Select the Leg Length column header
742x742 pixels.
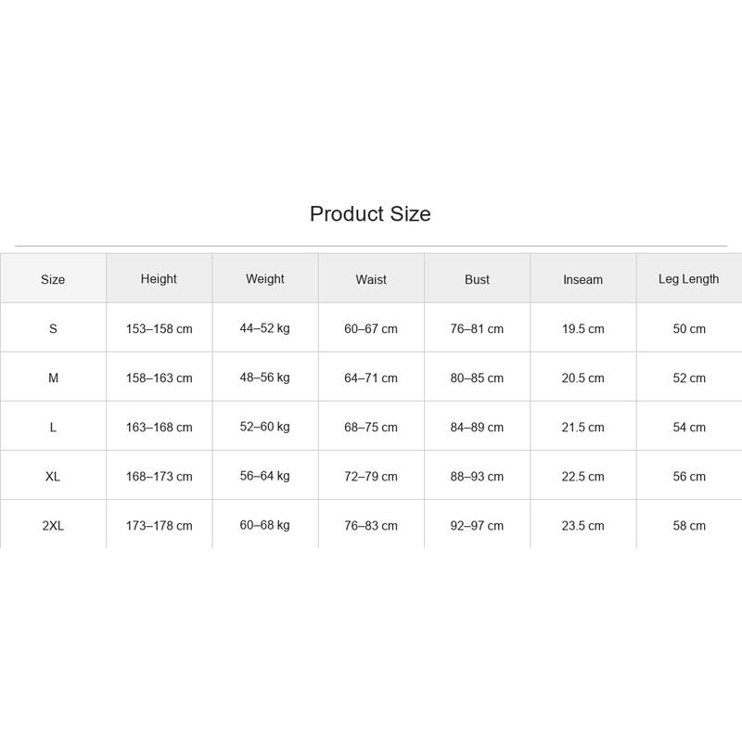point(689,279)
